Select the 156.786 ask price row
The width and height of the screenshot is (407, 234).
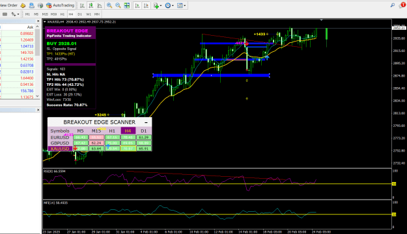pos(18,91)
